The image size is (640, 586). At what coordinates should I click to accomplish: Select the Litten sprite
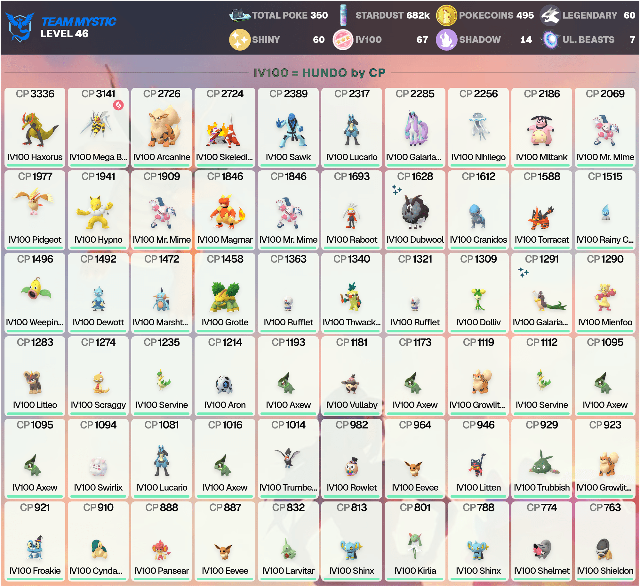[x=478, y=465]
